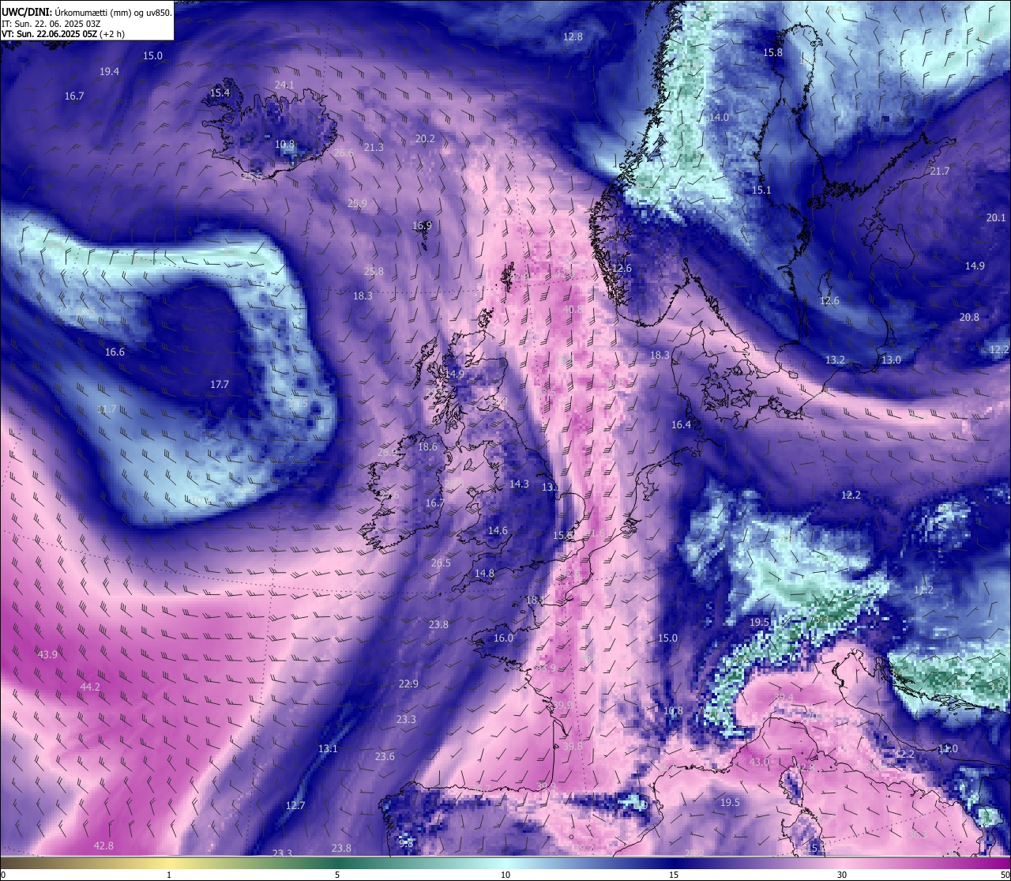The image size is (1011, 881).
Task: Click the colorbar tick label 15
Action: [674, 875]
